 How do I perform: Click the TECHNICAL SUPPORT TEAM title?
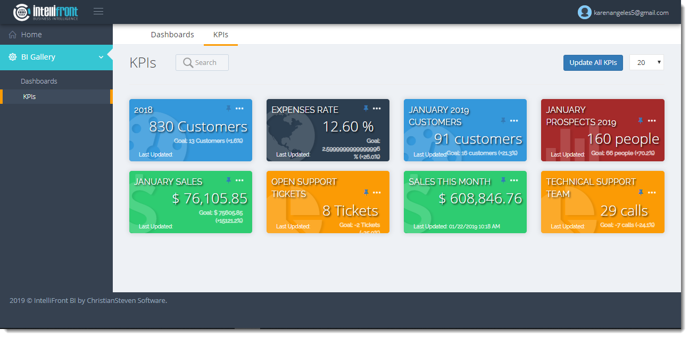pyautogui.click(x=591, y=188)
